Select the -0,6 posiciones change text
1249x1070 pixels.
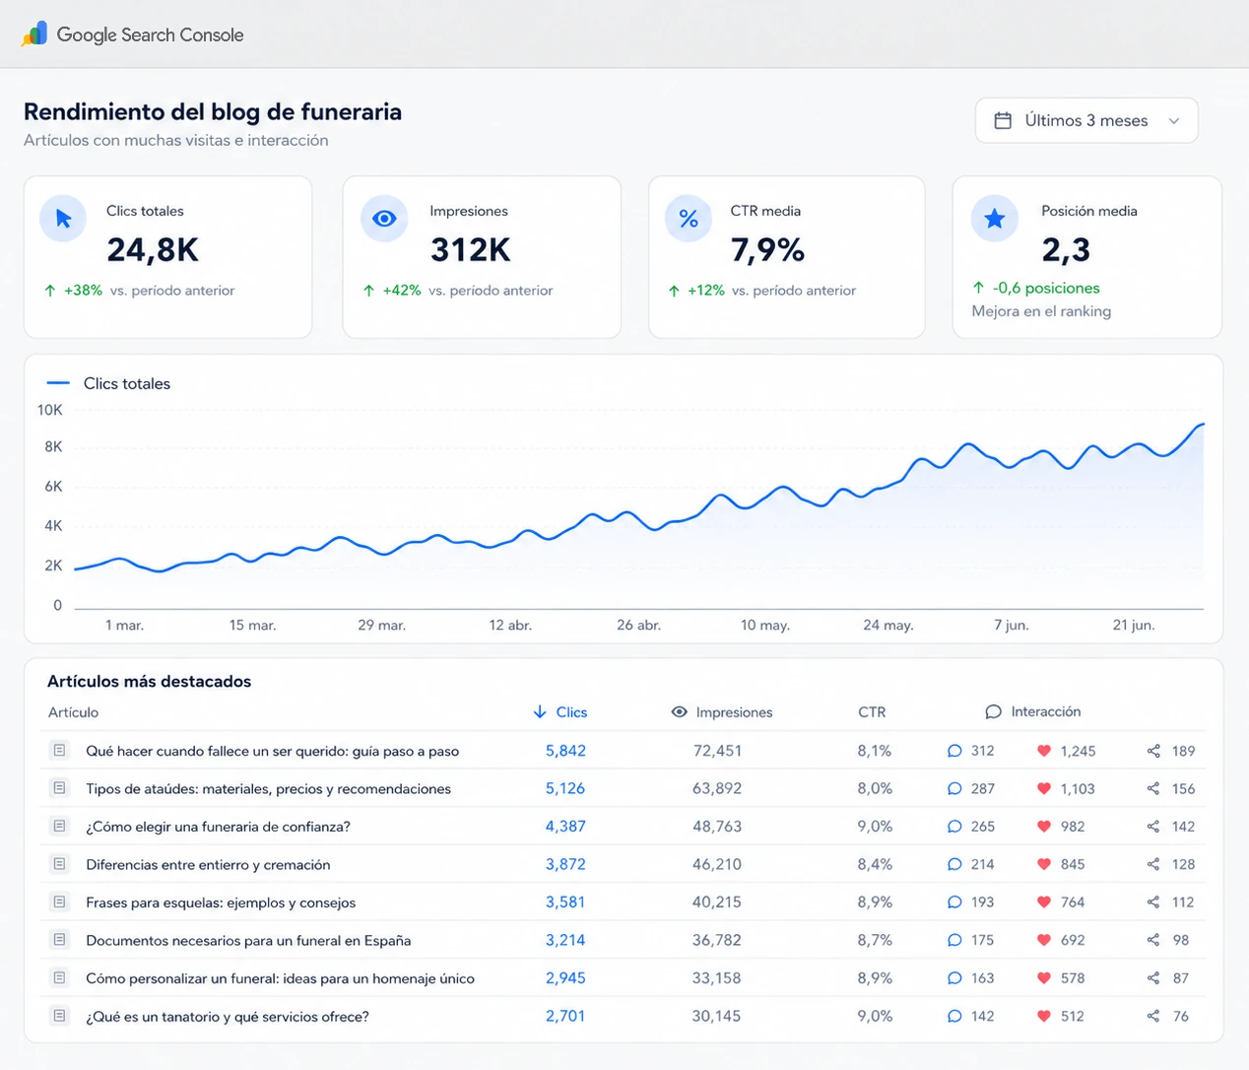[x=1046, y=289]
